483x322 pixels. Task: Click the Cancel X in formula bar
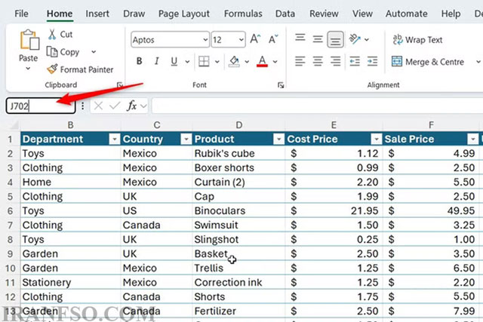[x=98, y=106]
